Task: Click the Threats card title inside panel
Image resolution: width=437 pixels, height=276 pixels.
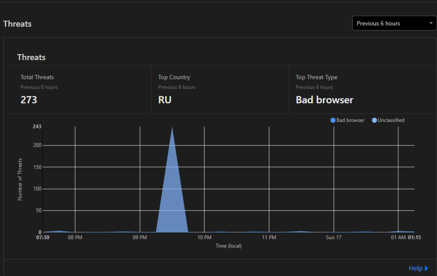Action: 31,57
